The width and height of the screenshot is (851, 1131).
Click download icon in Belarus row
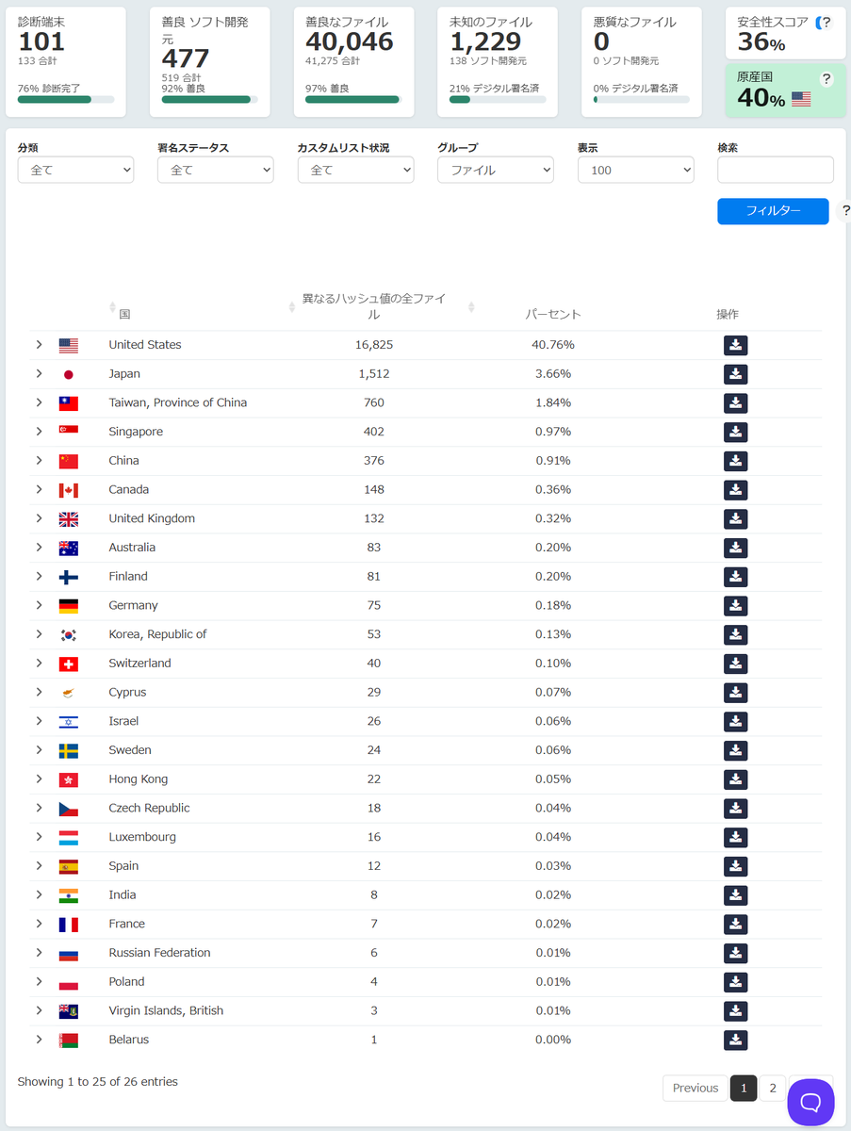pos(735,1041)
